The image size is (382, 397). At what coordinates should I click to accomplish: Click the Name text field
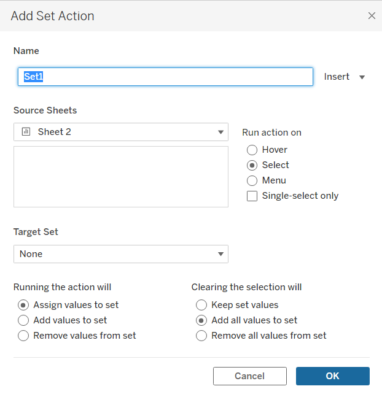tap(165, 77)
